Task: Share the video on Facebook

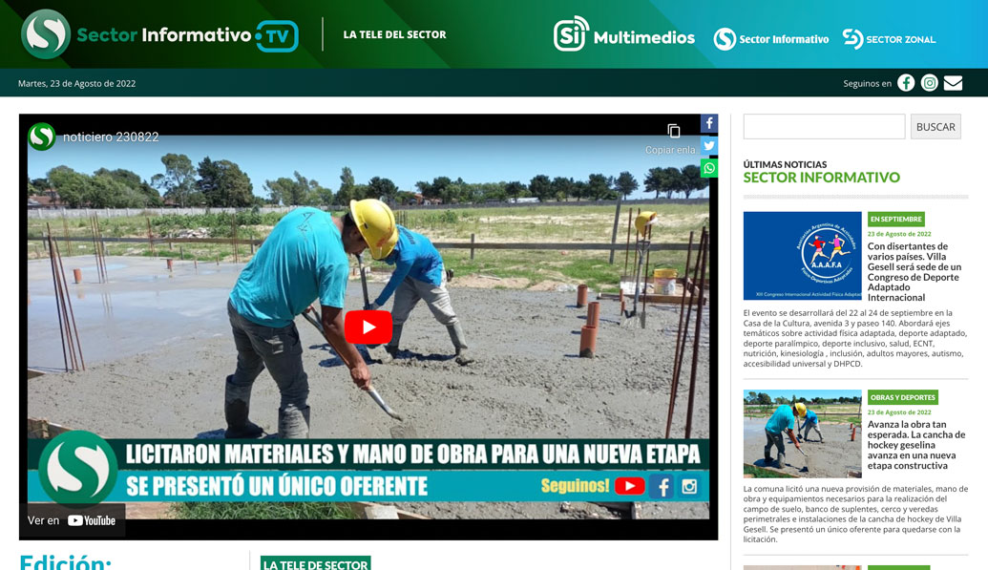Action: (x=708, y=123)
